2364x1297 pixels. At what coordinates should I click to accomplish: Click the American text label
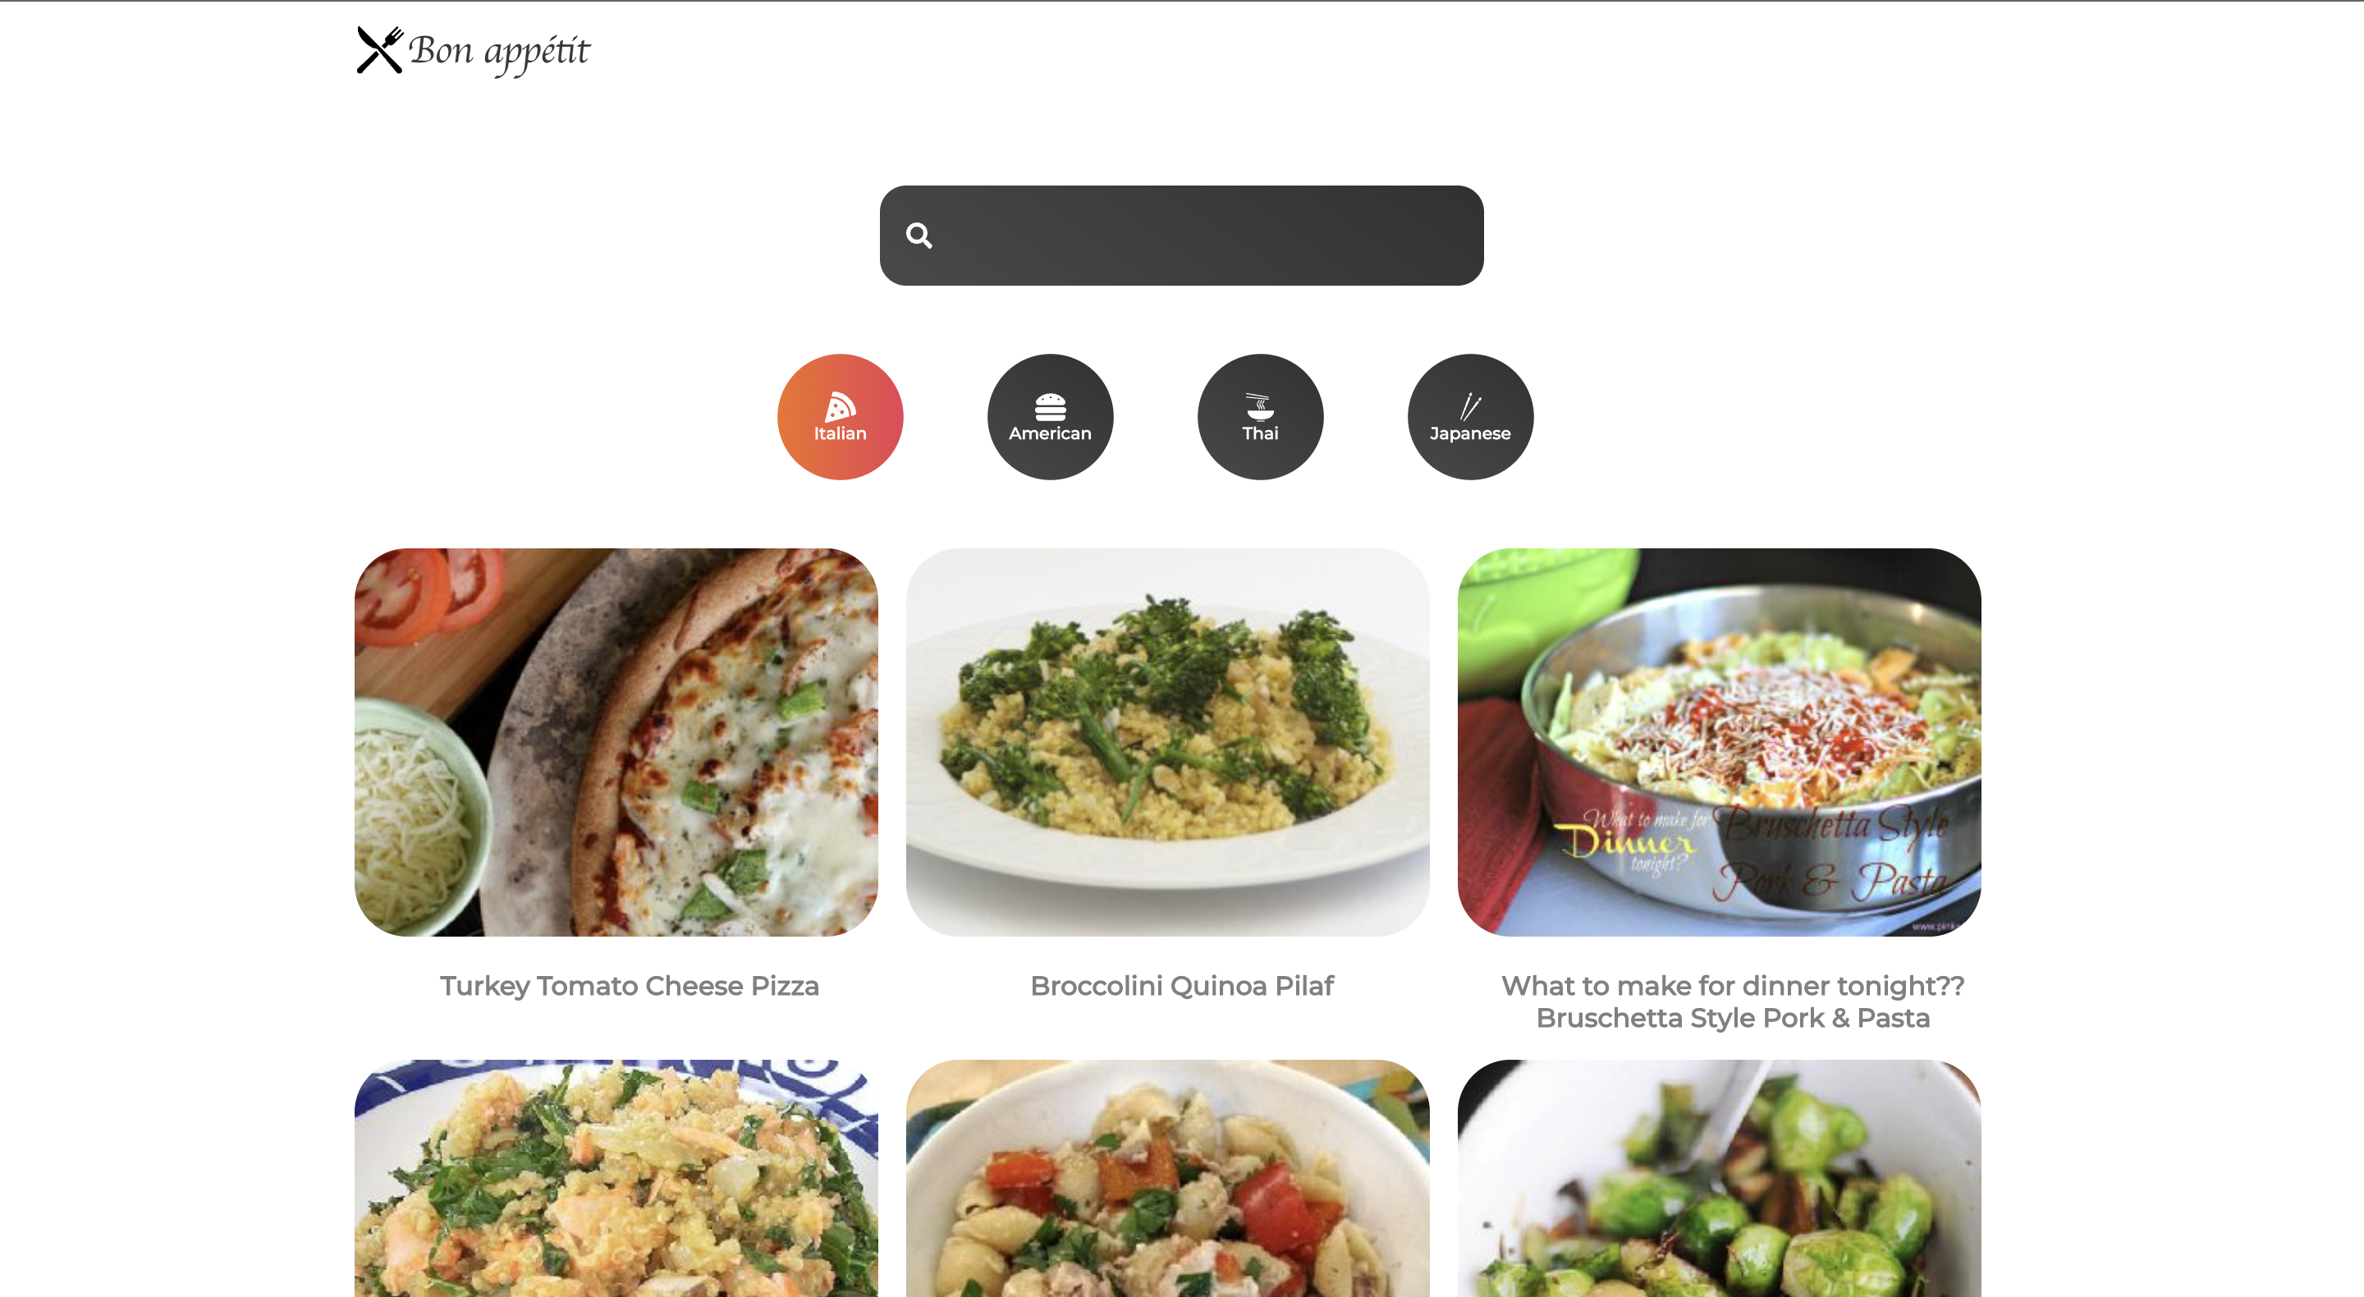pyautogui.click(x=1050, y=433)
